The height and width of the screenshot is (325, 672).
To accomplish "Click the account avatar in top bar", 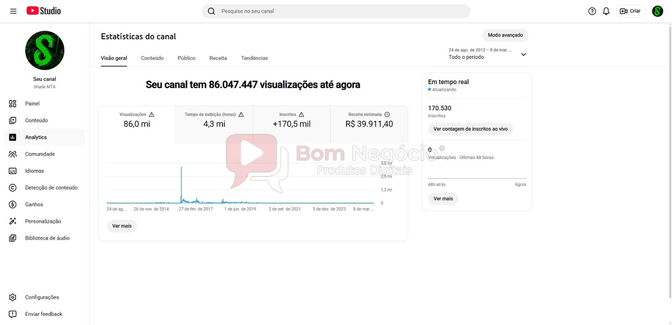I will 657,11.
